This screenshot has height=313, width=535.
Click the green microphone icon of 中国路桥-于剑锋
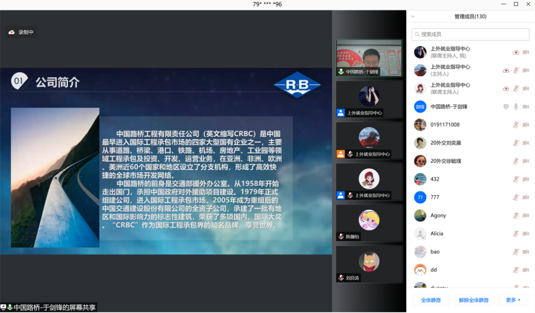click(516, 106)
